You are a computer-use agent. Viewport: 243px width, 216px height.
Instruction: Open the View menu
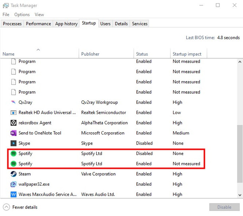(39, 15)
